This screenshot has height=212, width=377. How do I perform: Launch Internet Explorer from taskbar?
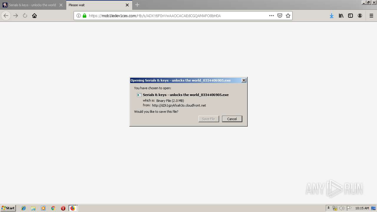(x=24, y=208)
